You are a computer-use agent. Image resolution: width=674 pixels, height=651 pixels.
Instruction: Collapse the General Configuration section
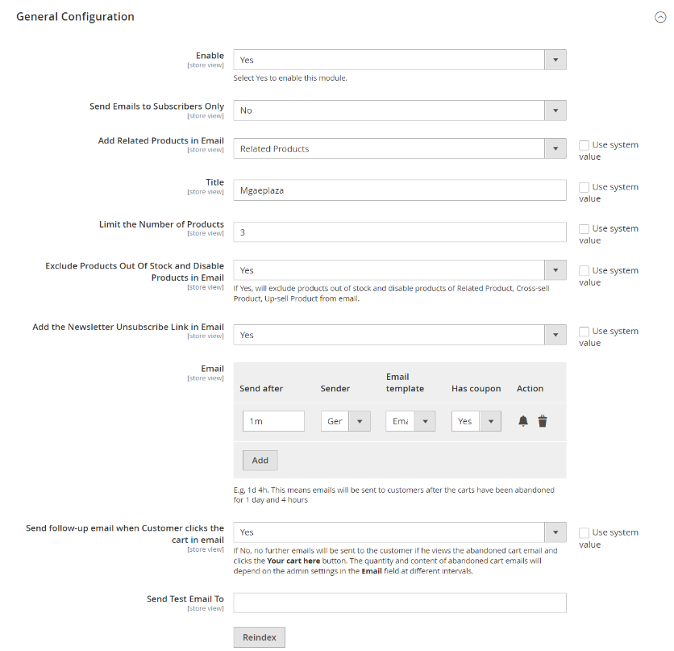660,17
